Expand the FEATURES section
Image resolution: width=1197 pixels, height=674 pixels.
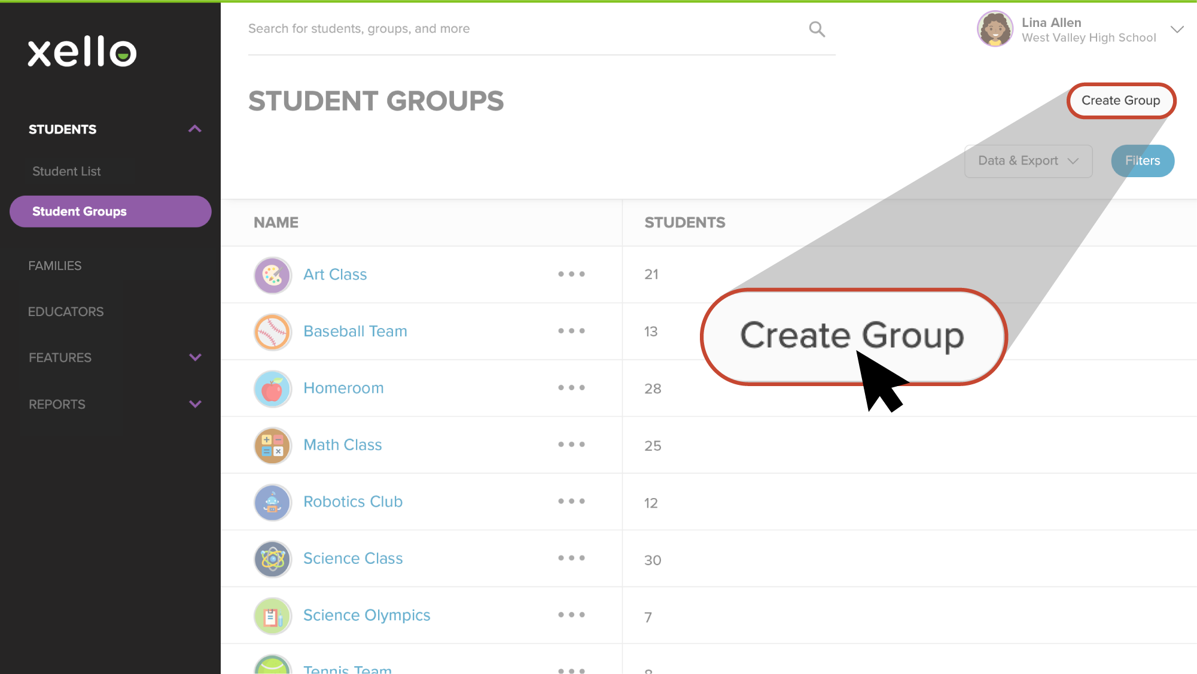tap(60, 357)
